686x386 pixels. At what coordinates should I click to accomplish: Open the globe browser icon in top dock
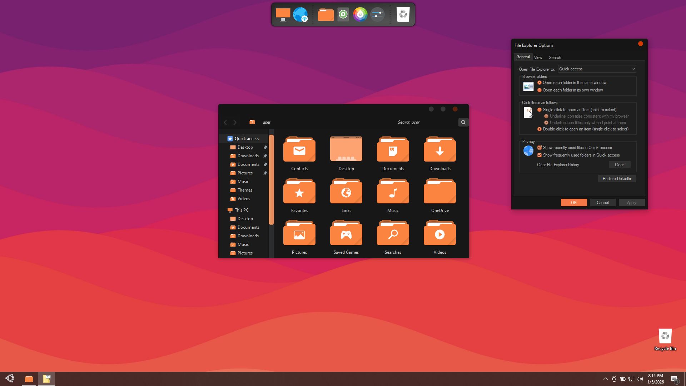(x=300, y=15)
